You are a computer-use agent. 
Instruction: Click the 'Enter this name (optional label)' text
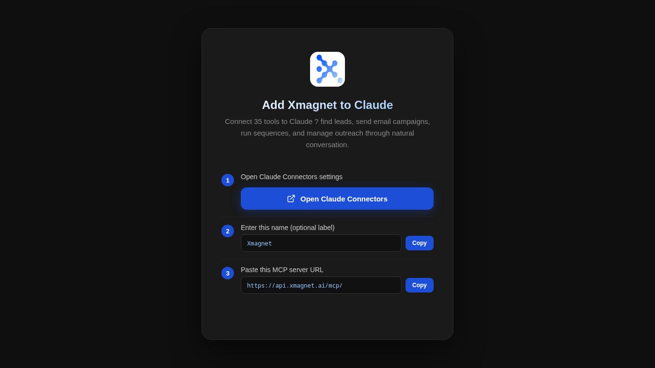[x=288, y=228]
